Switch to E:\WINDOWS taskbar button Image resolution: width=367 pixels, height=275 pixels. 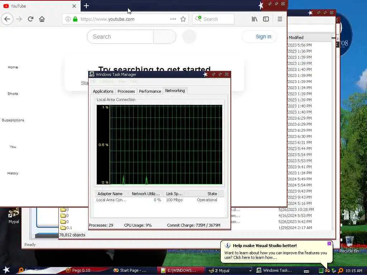click(x=181, y=270)
